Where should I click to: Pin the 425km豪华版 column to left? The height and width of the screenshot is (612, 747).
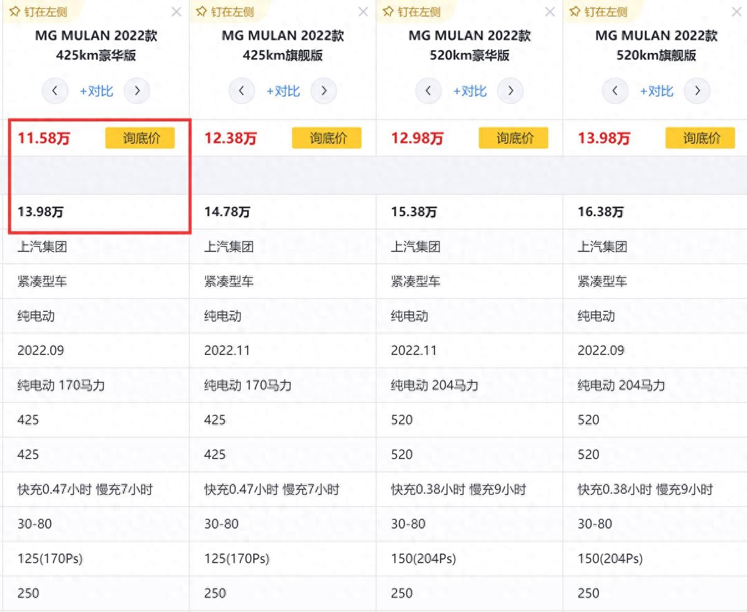[x=38, y=12]
